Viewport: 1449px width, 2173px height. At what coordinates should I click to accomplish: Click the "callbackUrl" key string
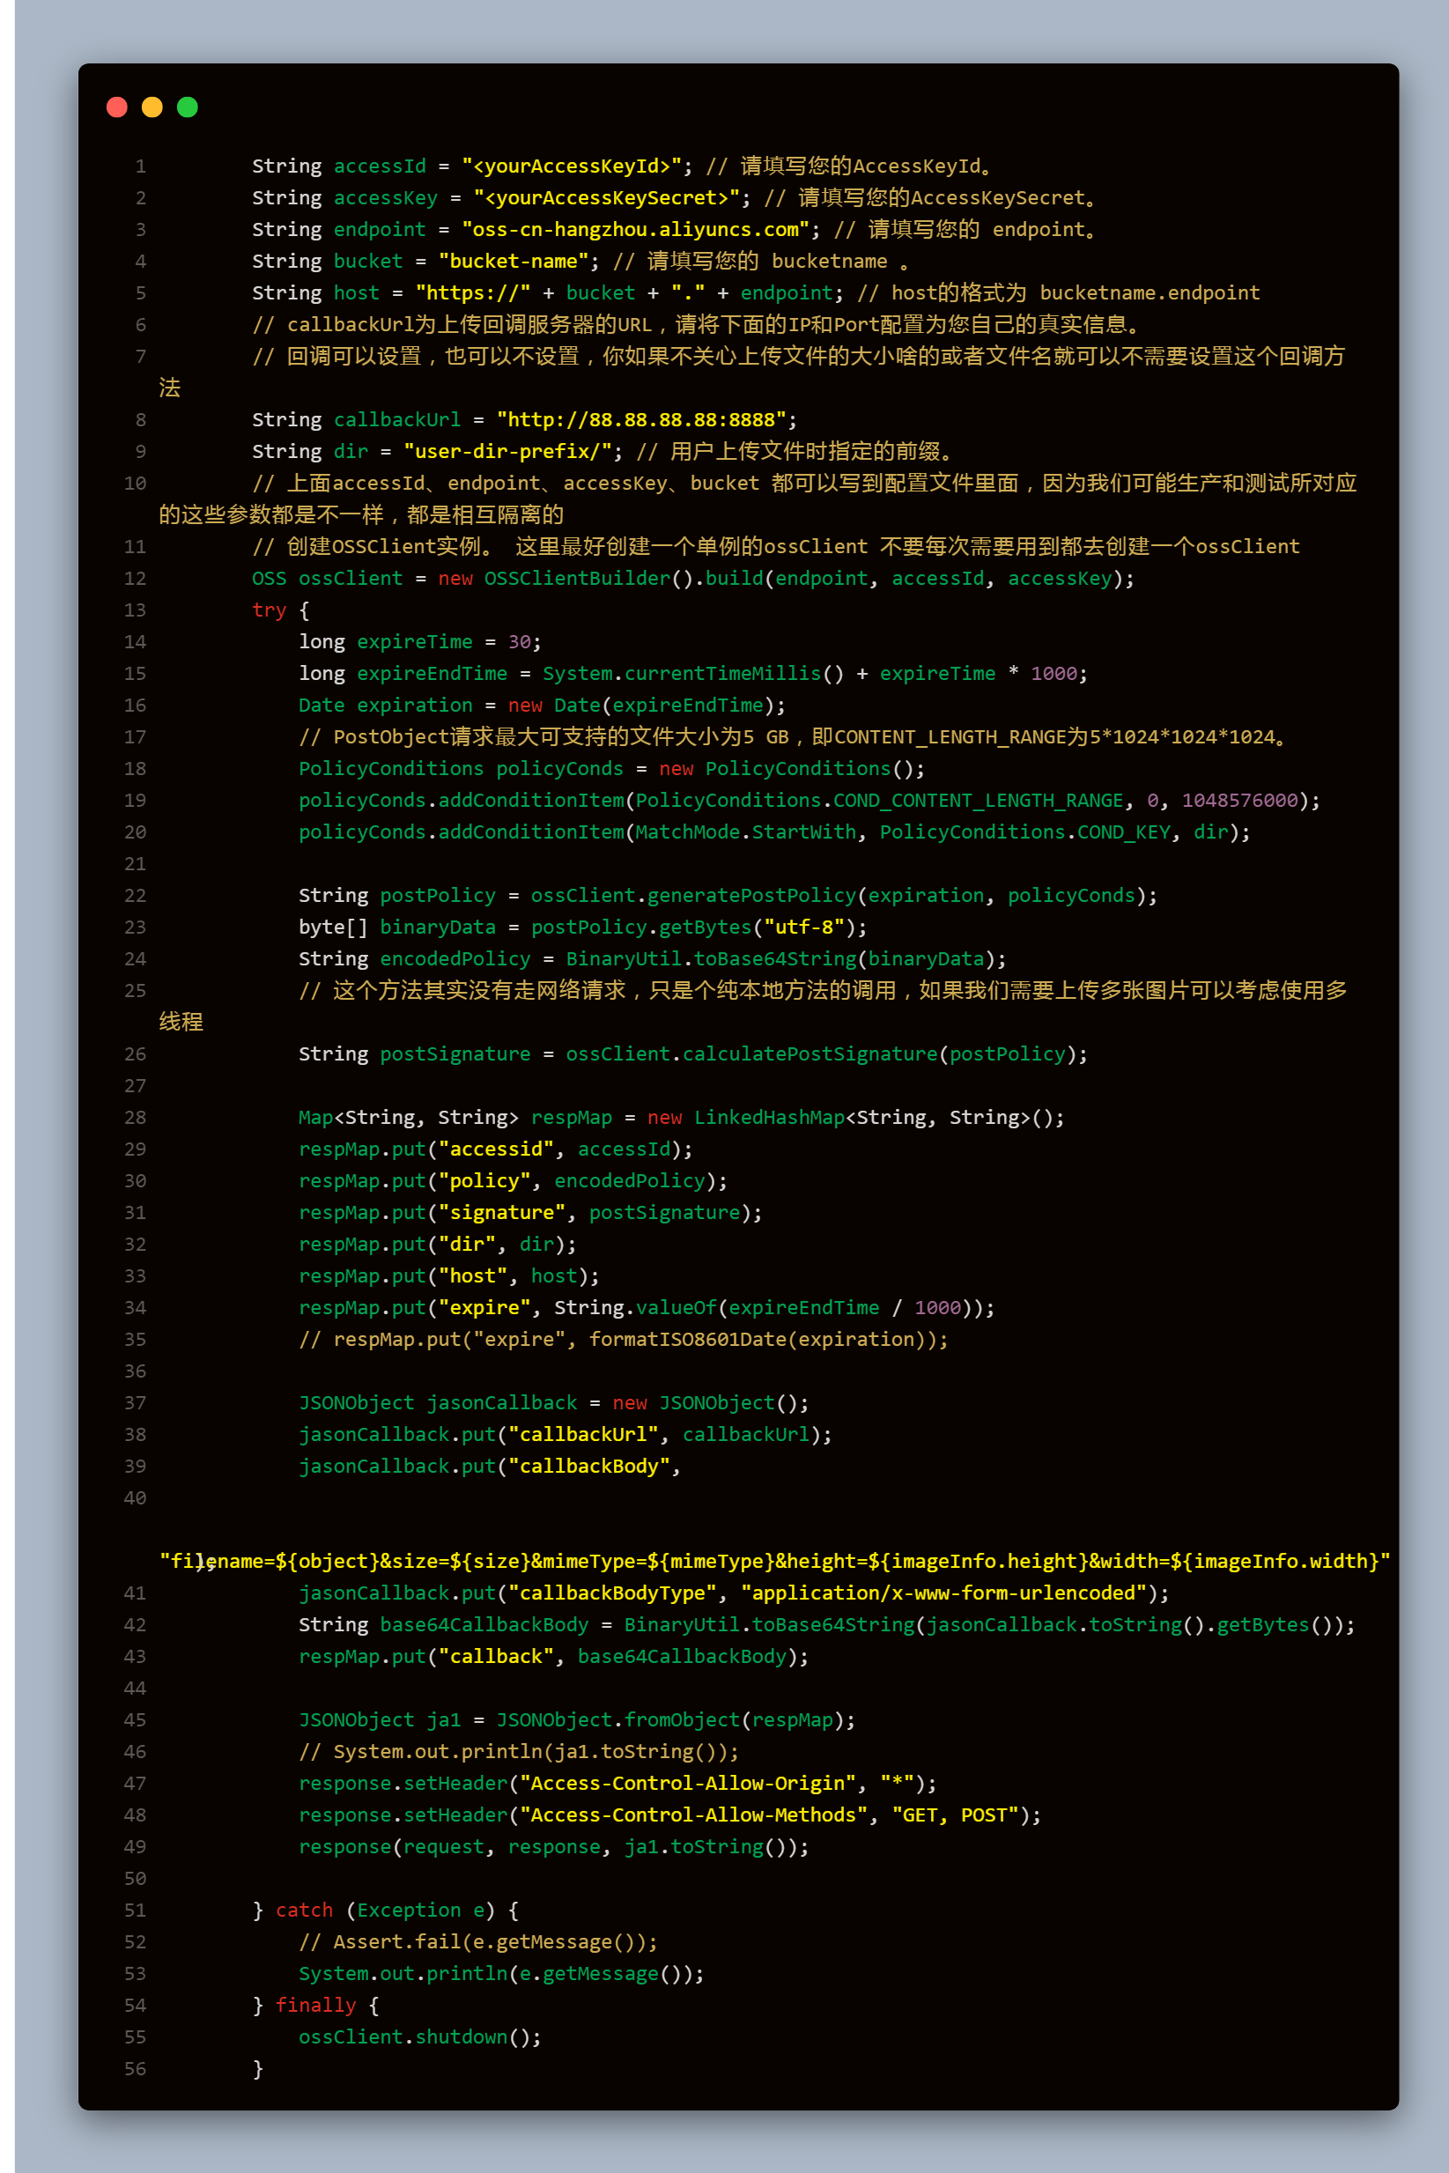click(582, 1435)
